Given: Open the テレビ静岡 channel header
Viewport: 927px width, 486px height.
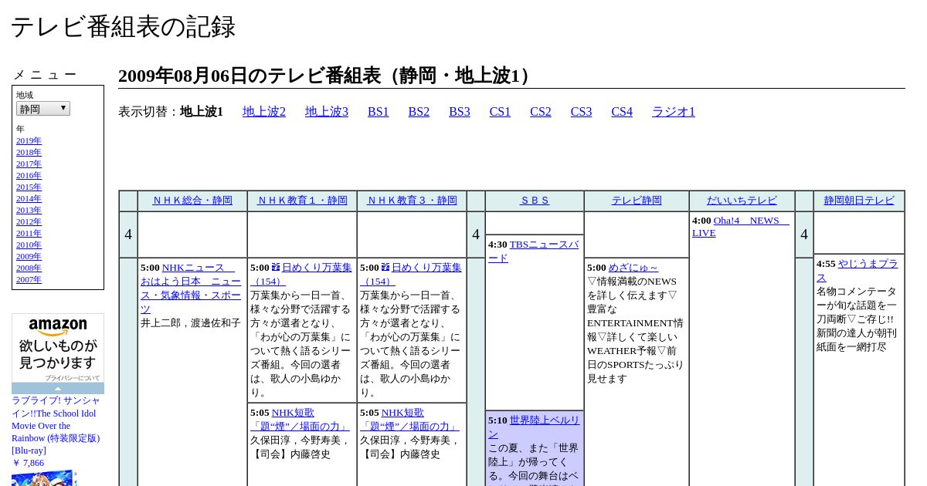Looking at the screenshot, I should (637, 201).
